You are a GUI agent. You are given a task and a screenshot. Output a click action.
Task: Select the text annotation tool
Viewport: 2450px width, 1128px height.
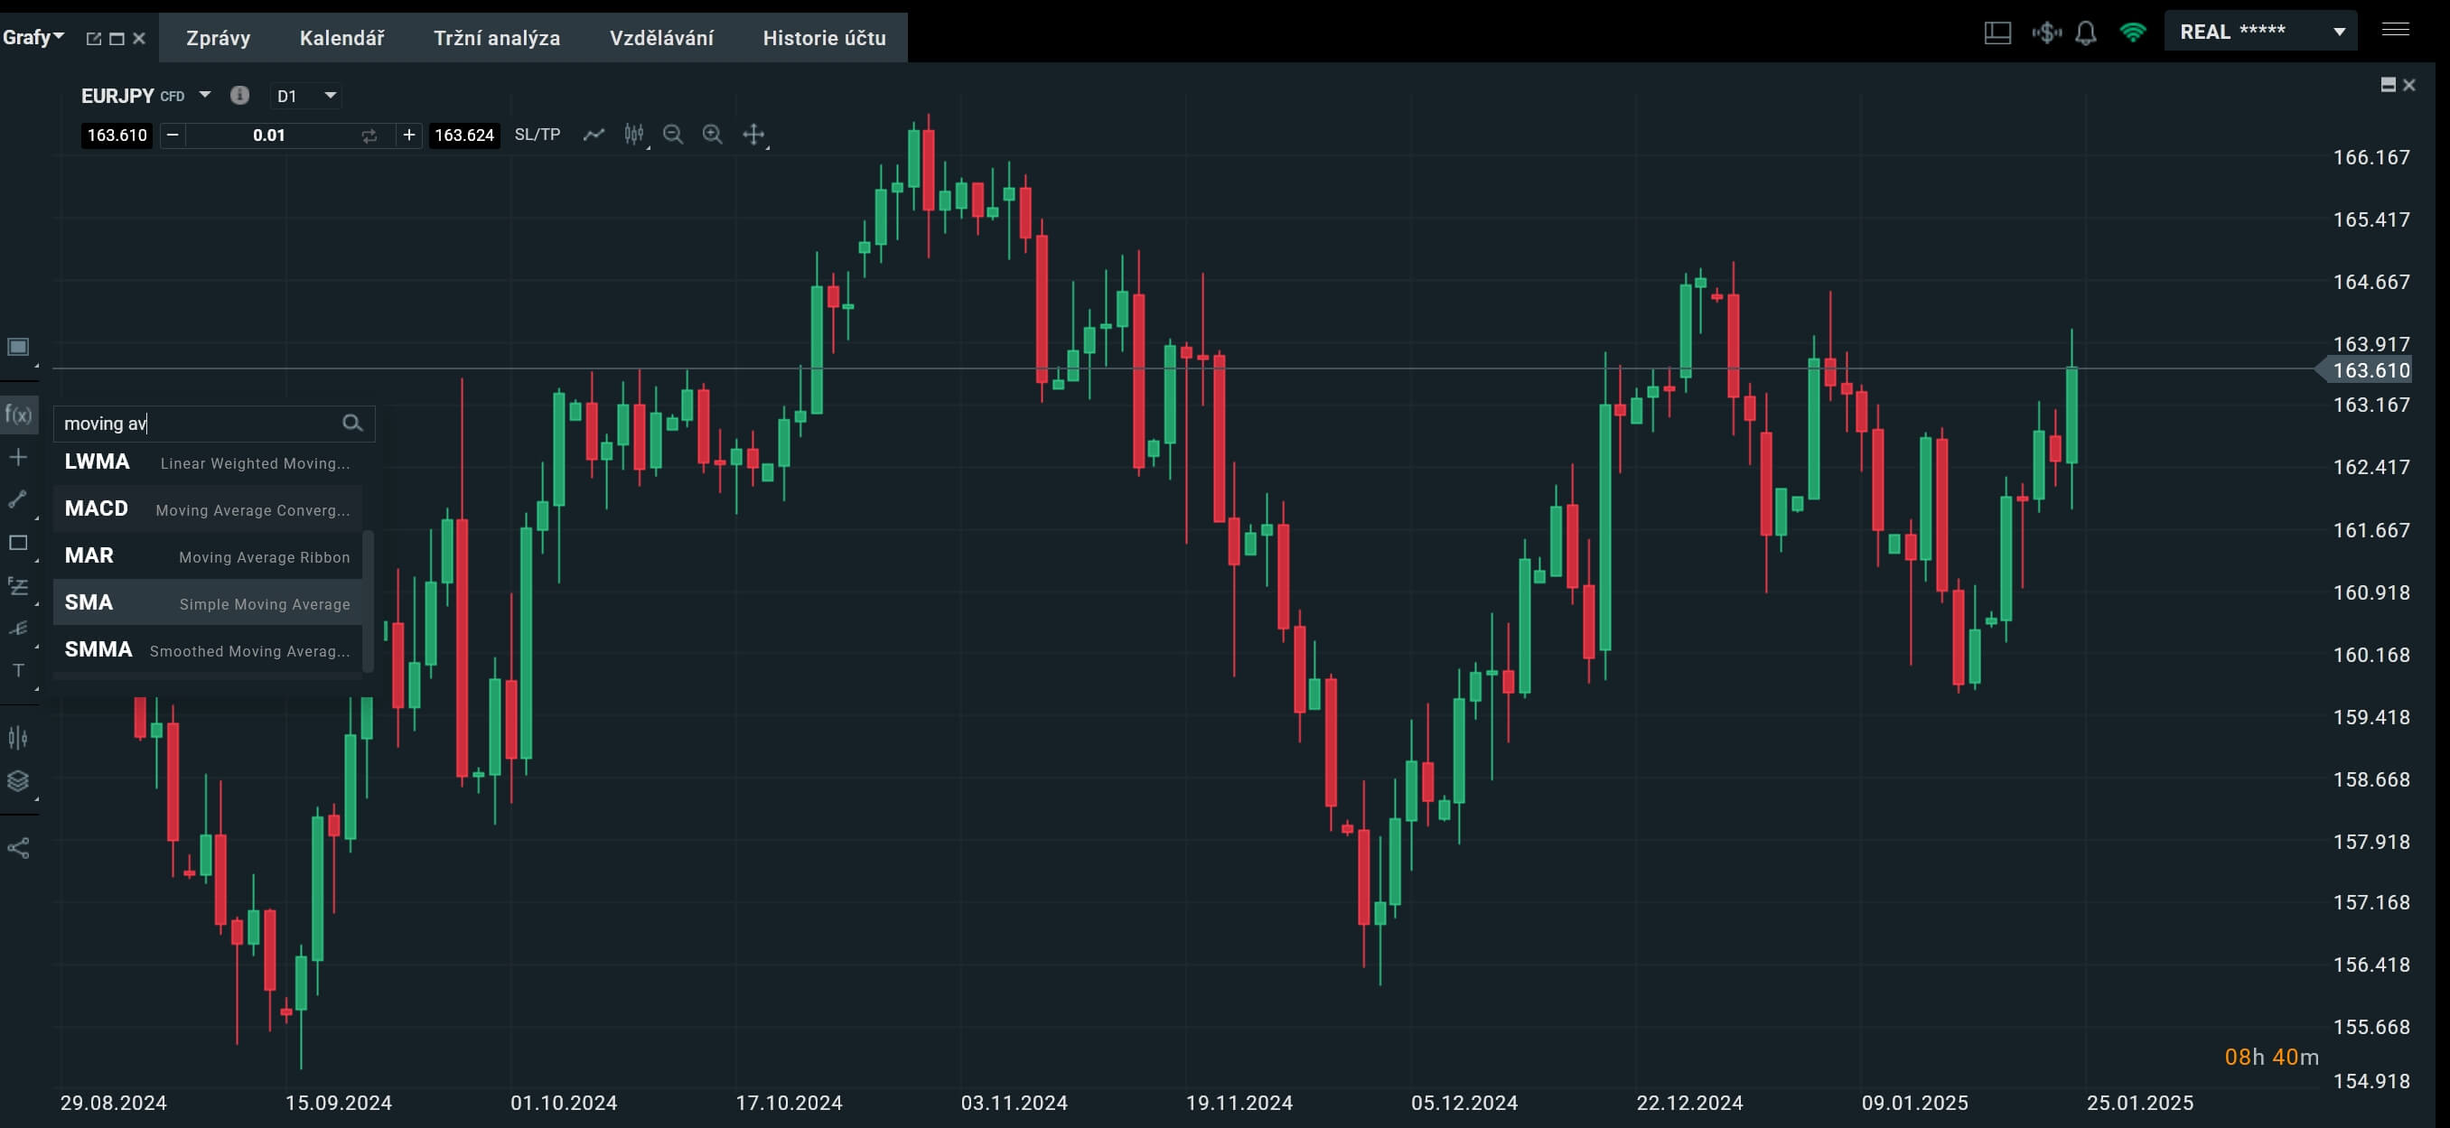(x=18, y=670)
